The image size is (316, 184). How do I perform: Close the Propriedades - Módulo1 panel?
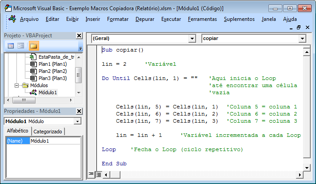(x=79, y=111)
